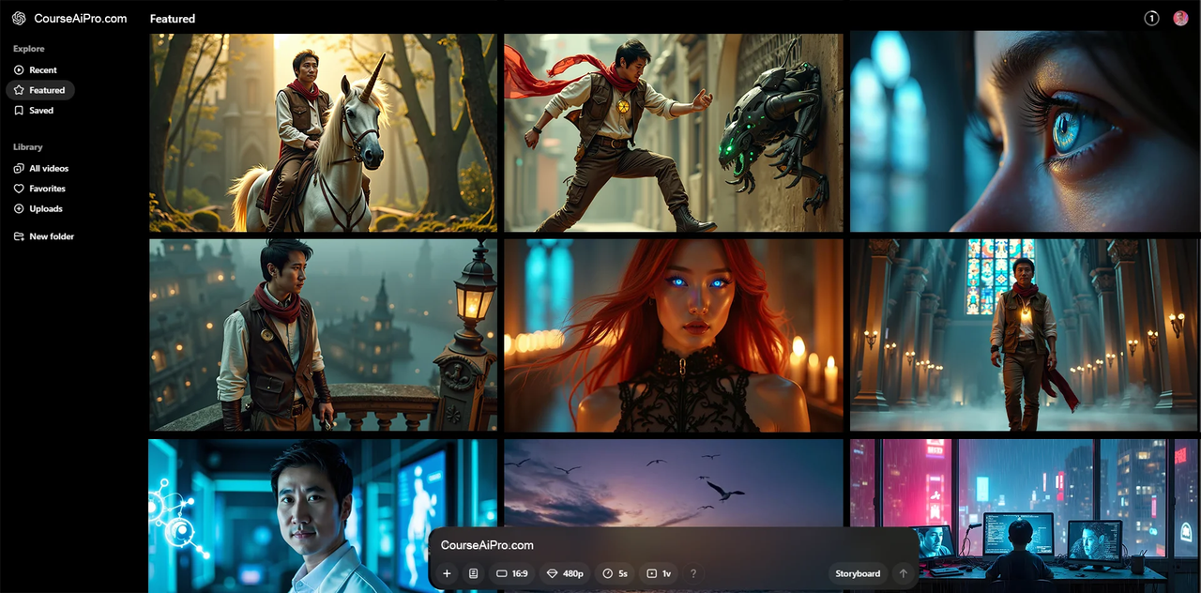Open the presets icon in prompt bar
Image resolution: width=1201 pixels, height=593 pixels.
click(x=474, y=573)
